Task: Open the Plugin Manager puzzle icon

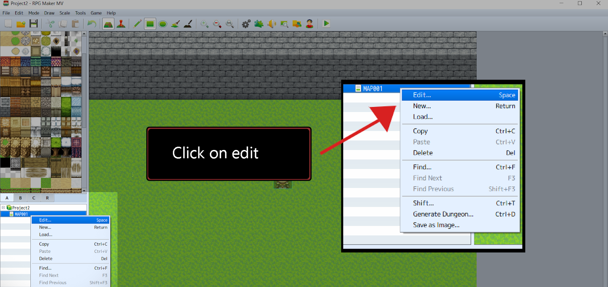Action: [259, 24]
